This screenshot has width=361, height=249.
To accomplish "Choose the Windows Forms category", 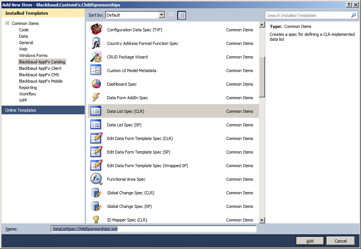I will pos(33,55).
